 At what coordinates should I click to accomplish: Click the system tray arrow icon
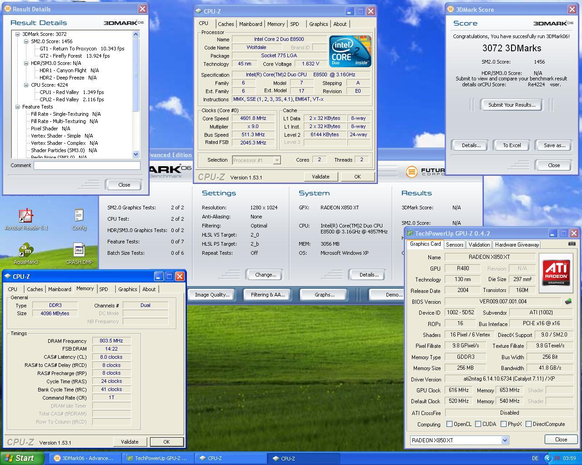point(548,458)
